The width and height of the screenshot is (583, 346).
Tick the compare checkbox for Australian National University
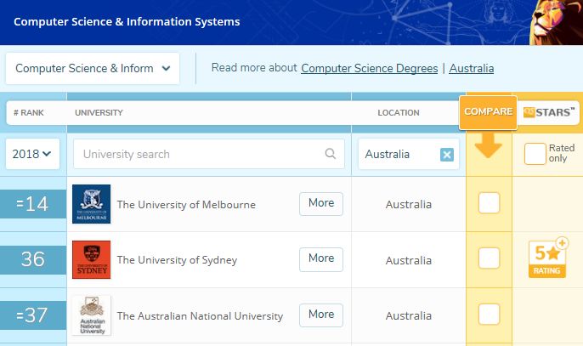coord(489,314)
